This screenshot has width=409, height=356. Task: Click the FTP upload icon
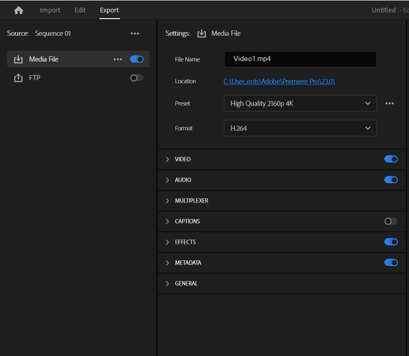[18, 78]
